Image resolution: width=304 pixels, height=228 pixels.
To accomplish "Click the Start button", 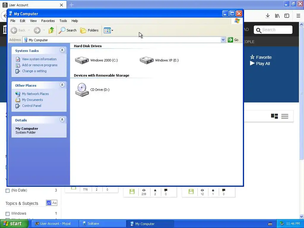I will (x=14, y=224).
